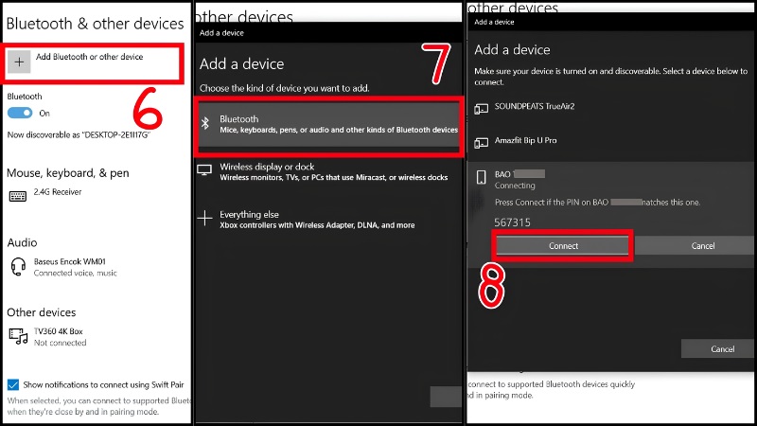
Task: Click the TV360 4K Box media device icon
Action: pyautogui.click(x=18, y=336)
